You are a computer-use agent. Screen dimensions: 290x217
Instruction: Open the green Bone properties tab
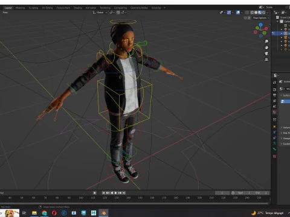(x=274, y=149)
